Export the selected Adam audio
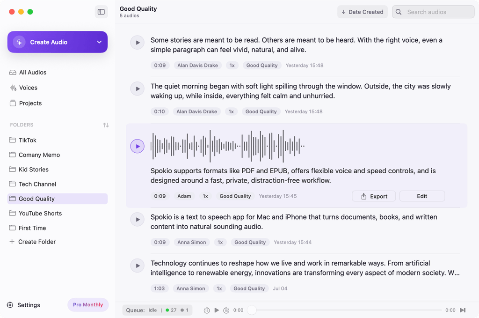This screenshot has height=318, width=479. pyautogui.click(x=374, y=196)
